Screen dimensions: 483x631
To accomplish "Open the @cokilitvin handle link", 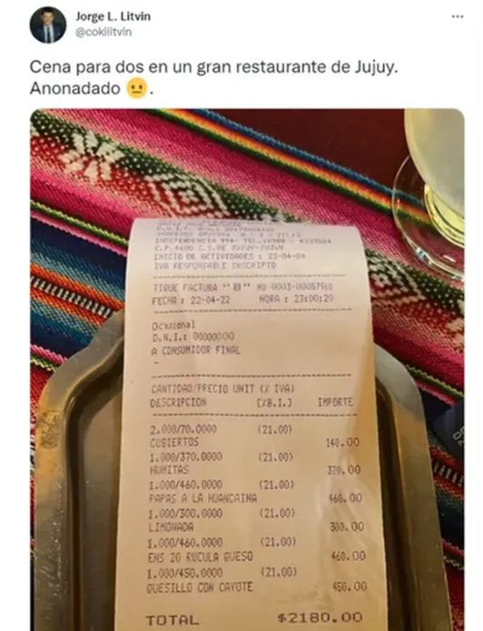I will [103, 33].
